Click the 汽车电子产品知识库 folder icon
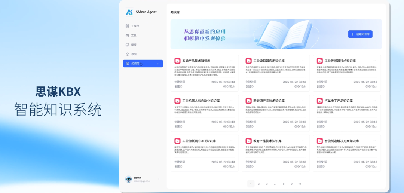 coord(319,101)
